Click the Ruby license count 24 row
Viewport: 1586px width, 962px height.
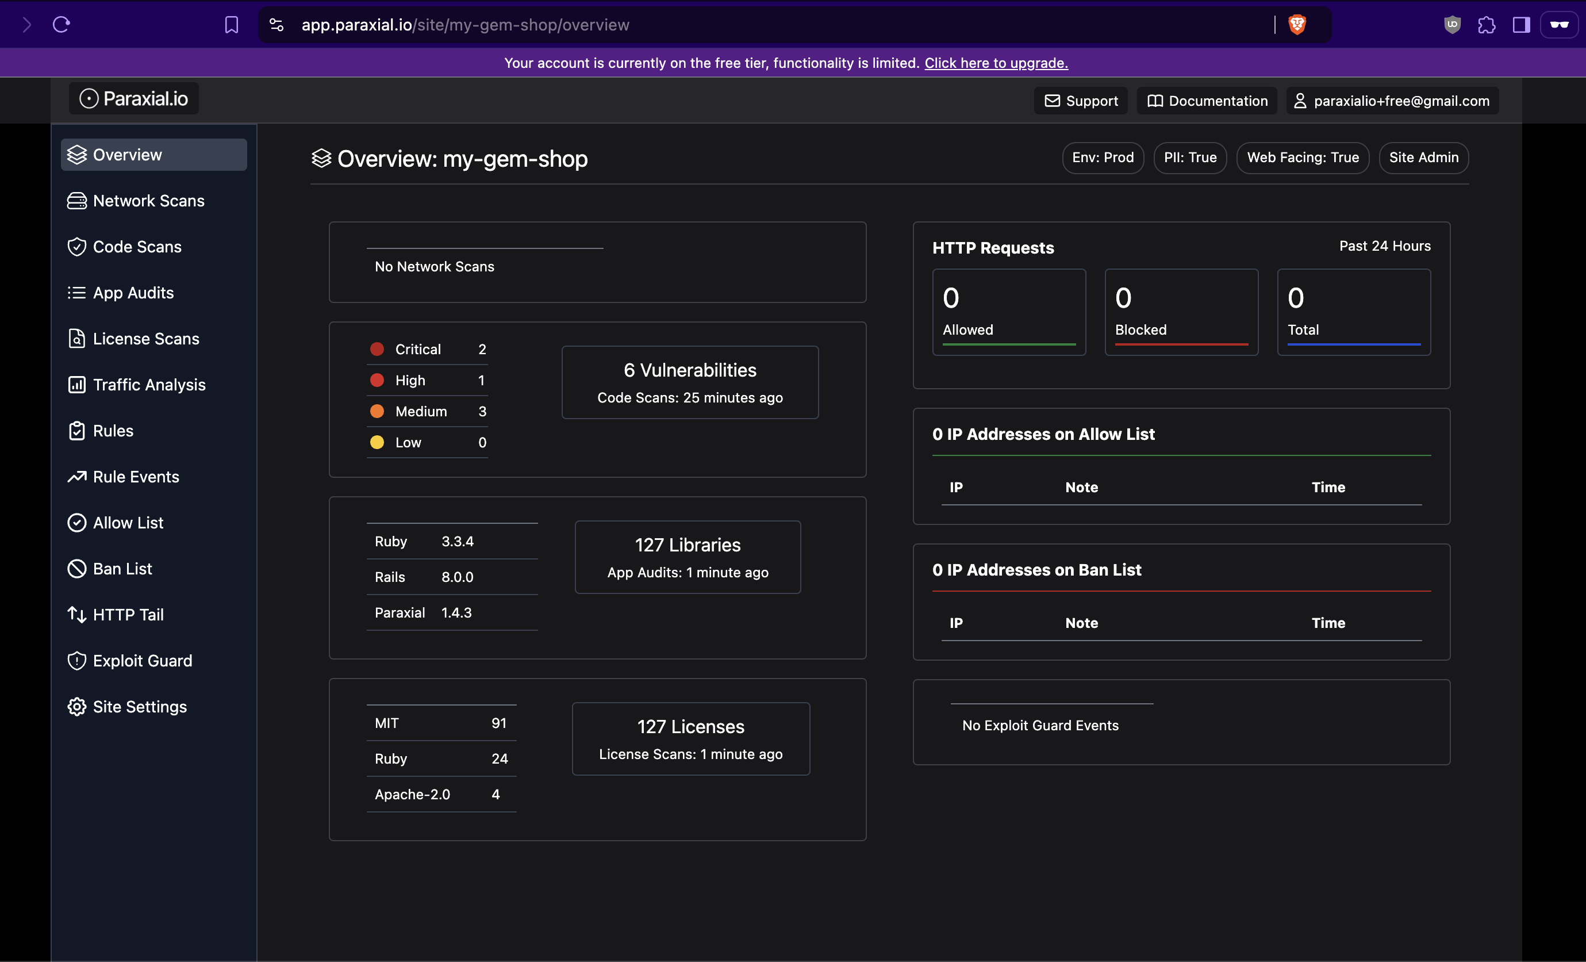pos(441,758)
